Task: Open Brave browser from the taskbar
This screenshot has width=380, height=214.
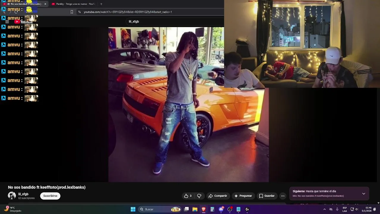Action: (x=204, y=209)
